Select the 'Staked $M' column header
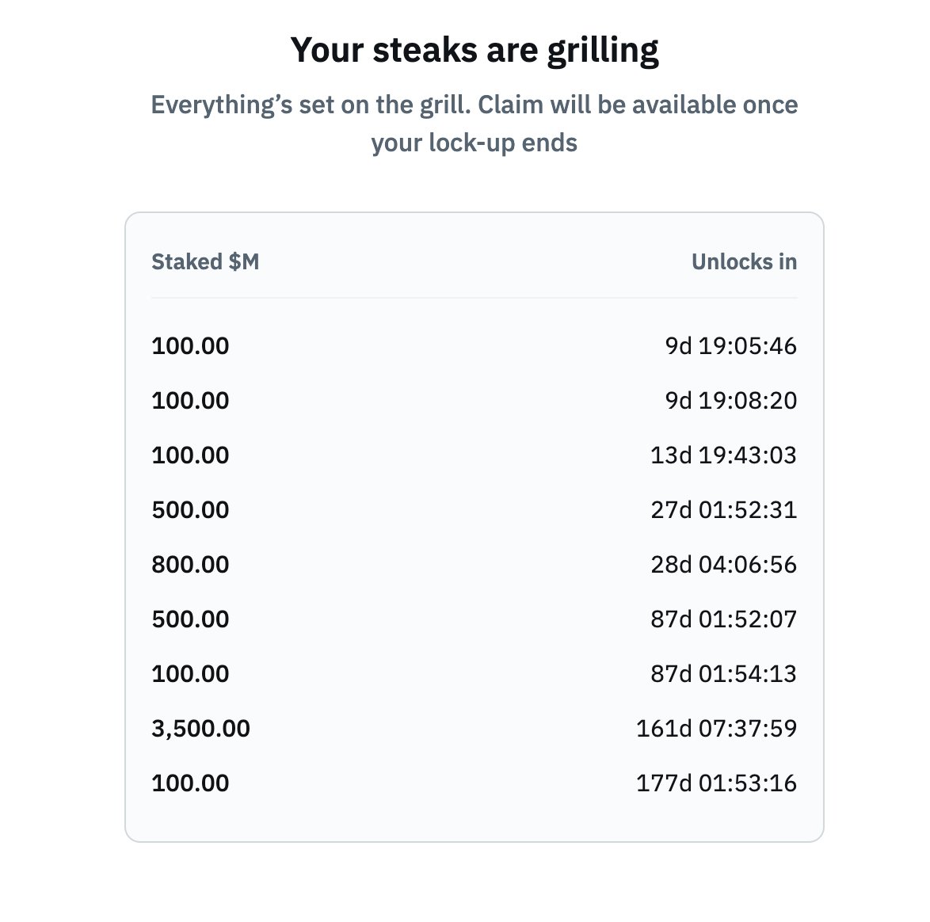Screen dimensions: 930x922 point(205,261)
